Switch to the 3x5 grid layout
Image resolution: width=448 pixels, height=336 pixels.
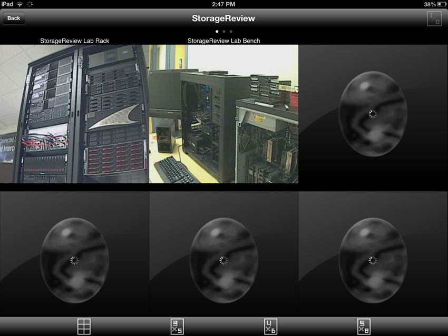(177, 327)
